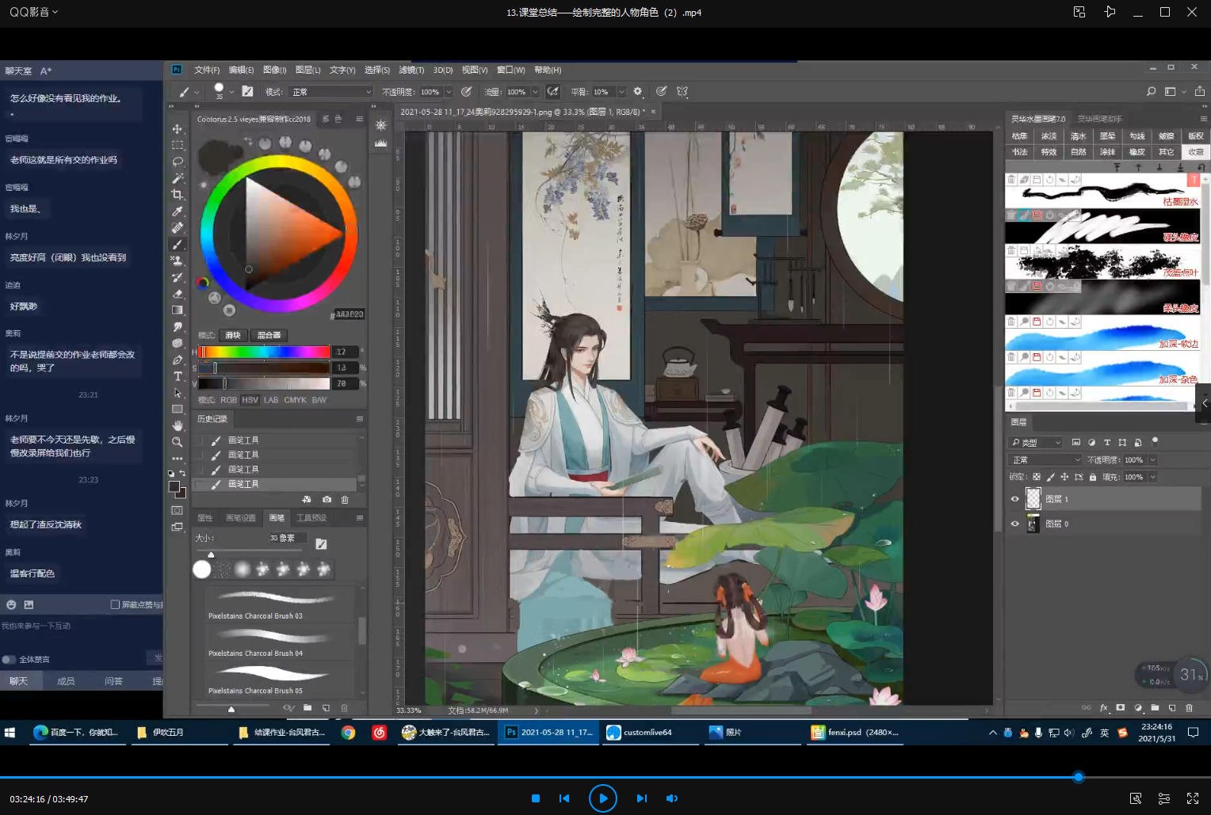Click the 混合器 button in Coolorus panel

click(269, 335)
